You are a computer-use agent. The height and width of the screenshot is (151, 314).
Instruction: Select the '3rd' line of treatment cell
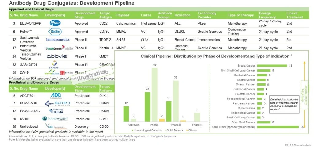[x=289, y=40]
